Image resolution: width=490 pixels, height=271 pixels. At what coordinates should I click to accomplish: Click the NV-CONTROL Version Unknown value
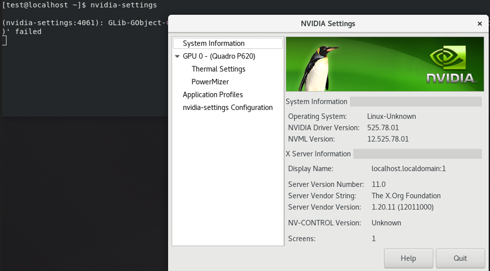(x=386, y=223)
